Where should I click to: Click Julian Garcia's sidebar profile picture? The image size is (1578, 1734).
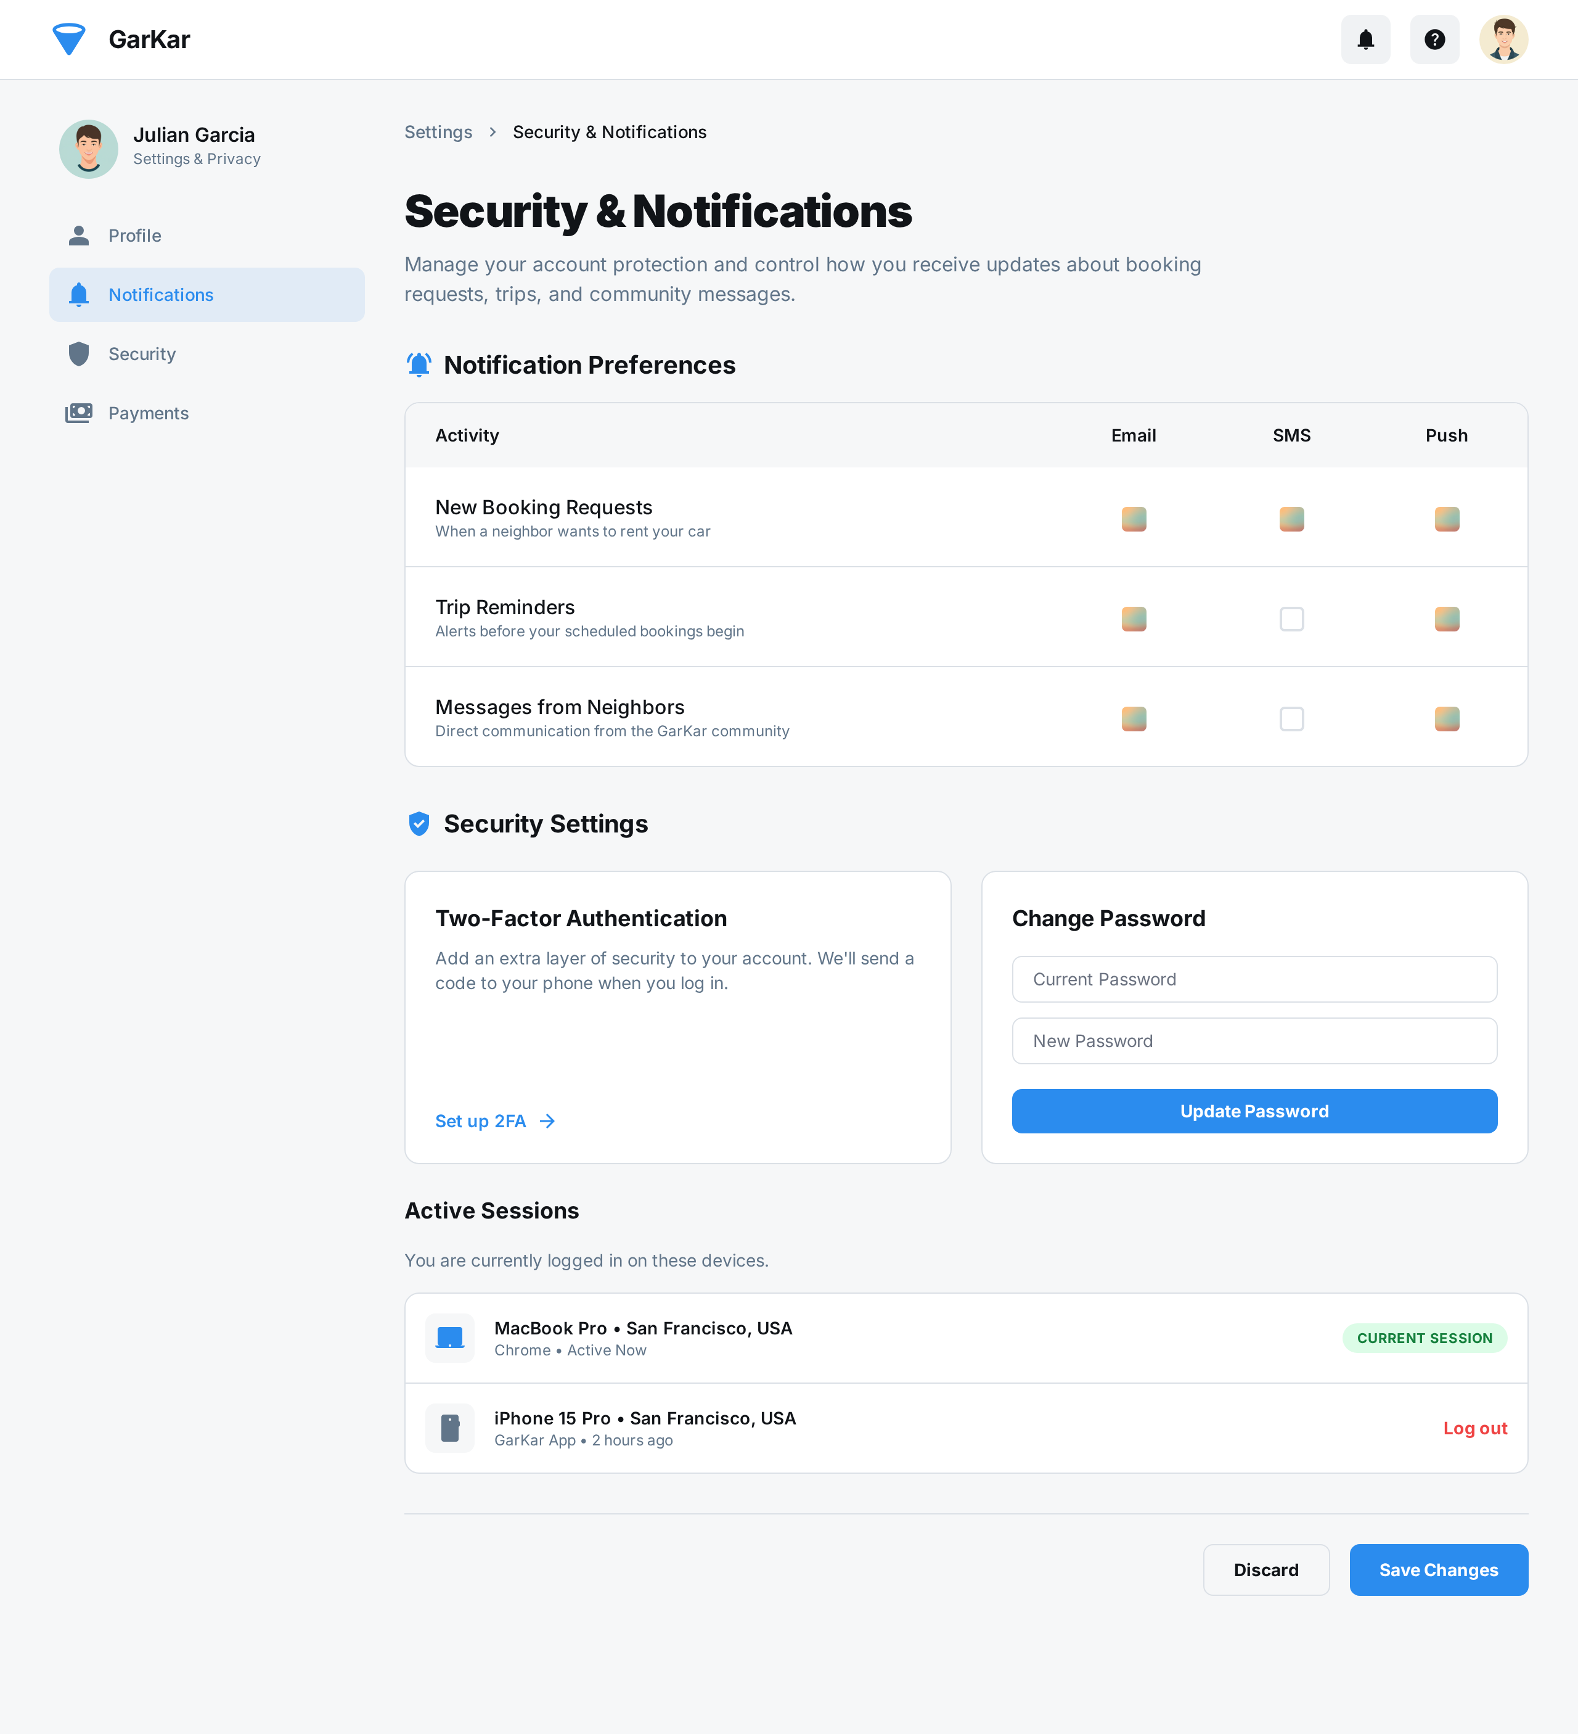[89, 149]
